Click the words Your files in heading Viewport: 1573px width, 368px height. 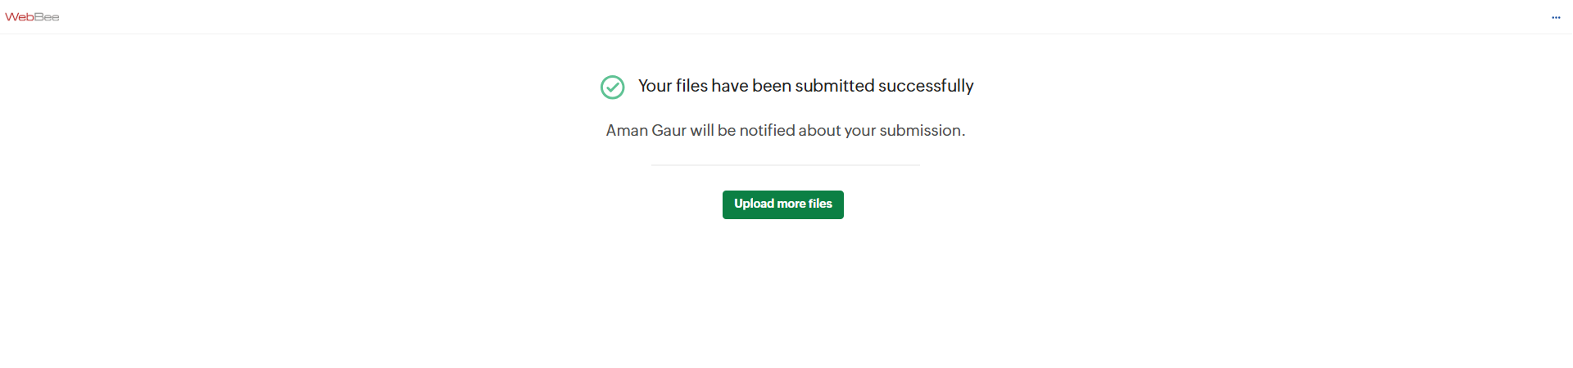pos(673,86)
